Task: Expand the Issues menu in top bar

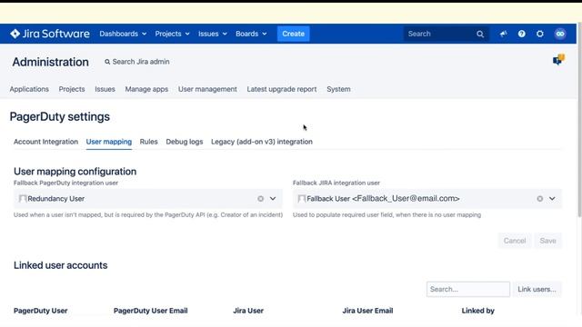Action: [212, 34]
